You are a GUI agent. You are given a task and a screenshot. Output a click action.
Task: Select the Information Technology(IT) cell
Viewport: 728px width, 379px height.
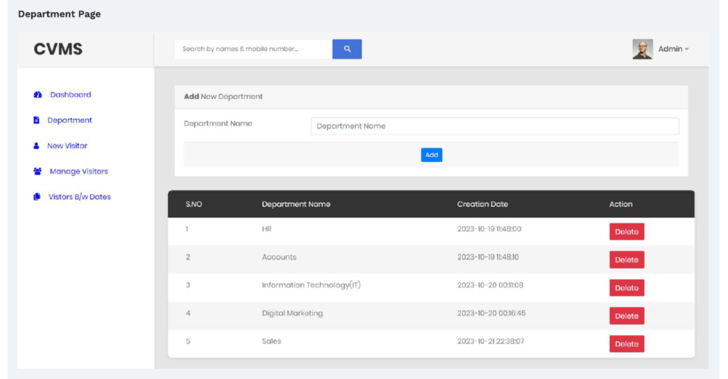[x=311, y=285]
